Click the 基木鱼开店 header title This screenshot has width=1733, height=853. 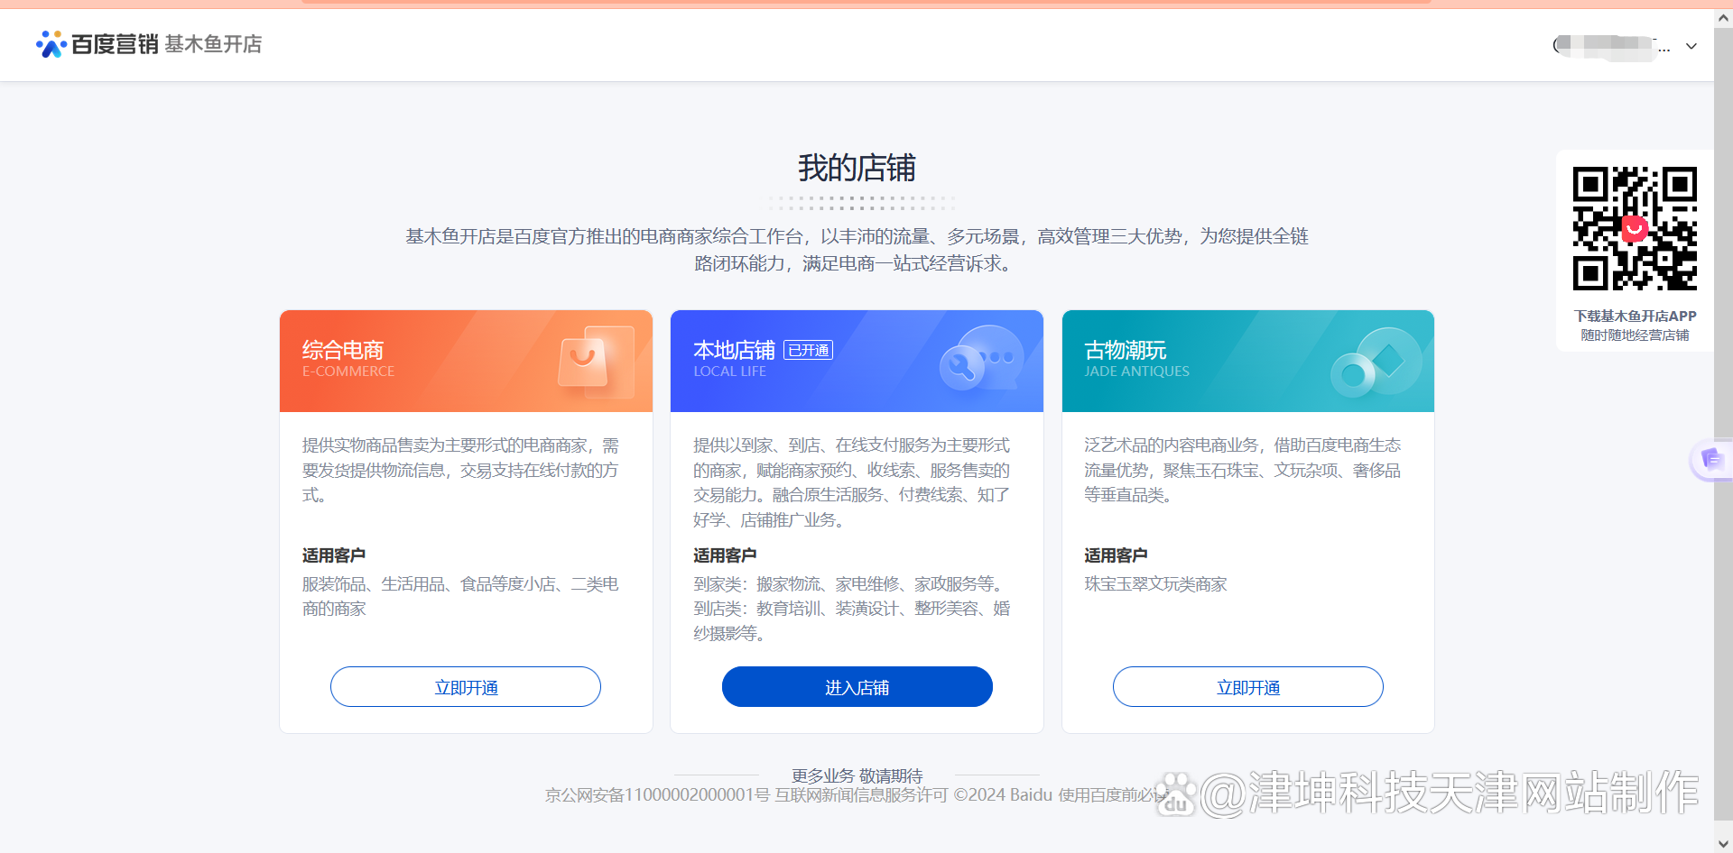pyautogui.click(x=213, y=43)
